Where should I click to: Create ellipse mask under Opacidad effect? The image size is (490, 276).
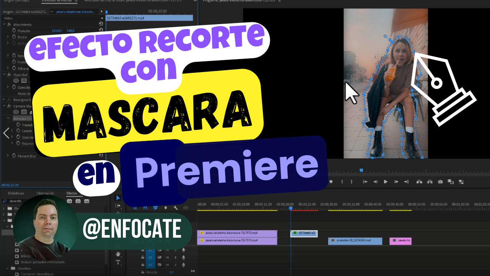click(16, 81)
